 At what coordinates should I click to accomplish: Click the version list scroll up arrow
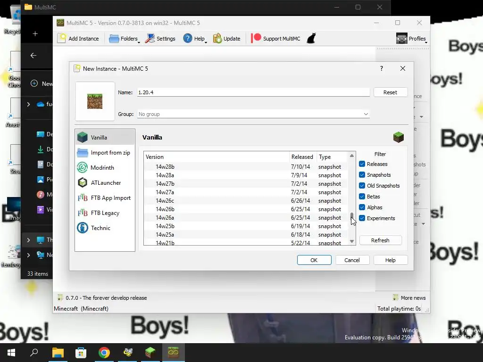tap(352, 156)
